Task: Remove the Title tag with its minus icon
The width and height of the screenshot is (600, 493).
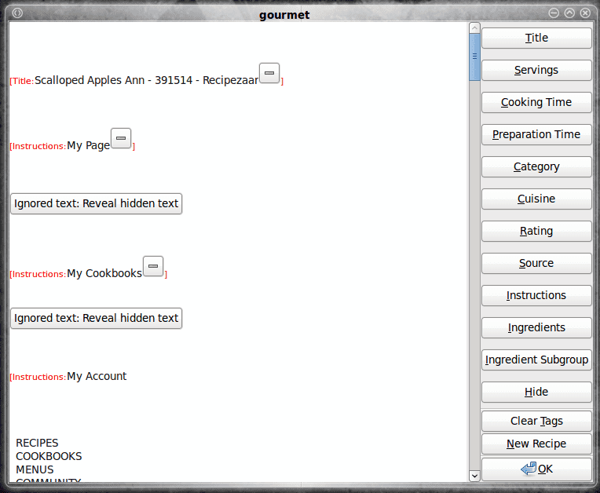Action: point(269,73)
